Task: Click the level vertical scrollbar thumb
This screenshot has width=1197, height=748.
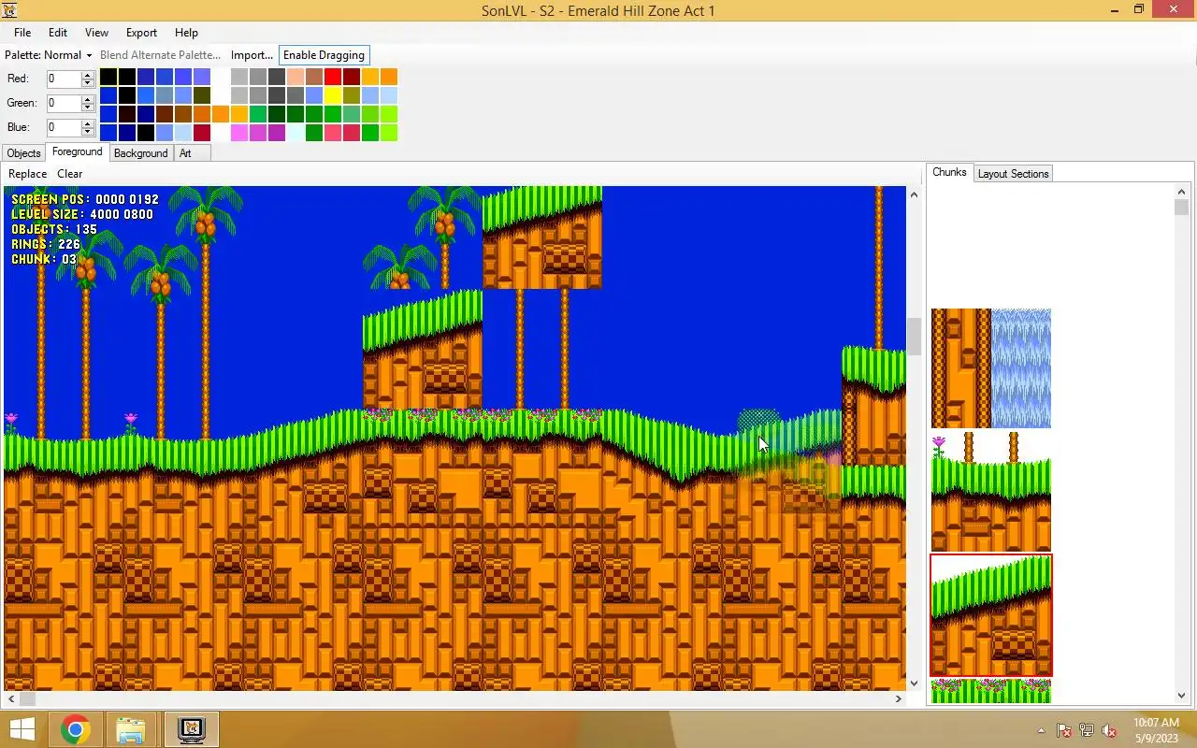Action: 914,337
